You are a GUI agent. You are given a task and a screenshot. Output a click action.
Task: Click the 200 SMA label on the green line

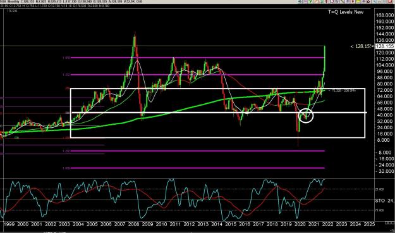point(343,91)
